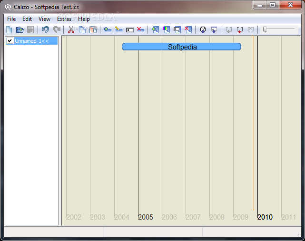Image resolution: width=305 pixels, height=241 pixels.
Task: Click the 2009 year label
Action: [x=241, y=217]
